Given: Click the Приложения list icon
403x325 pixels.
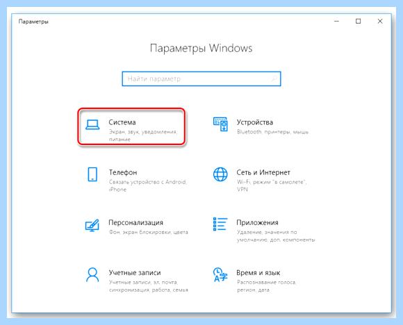Looking at the screenshot, I should [x=220, y=224].
